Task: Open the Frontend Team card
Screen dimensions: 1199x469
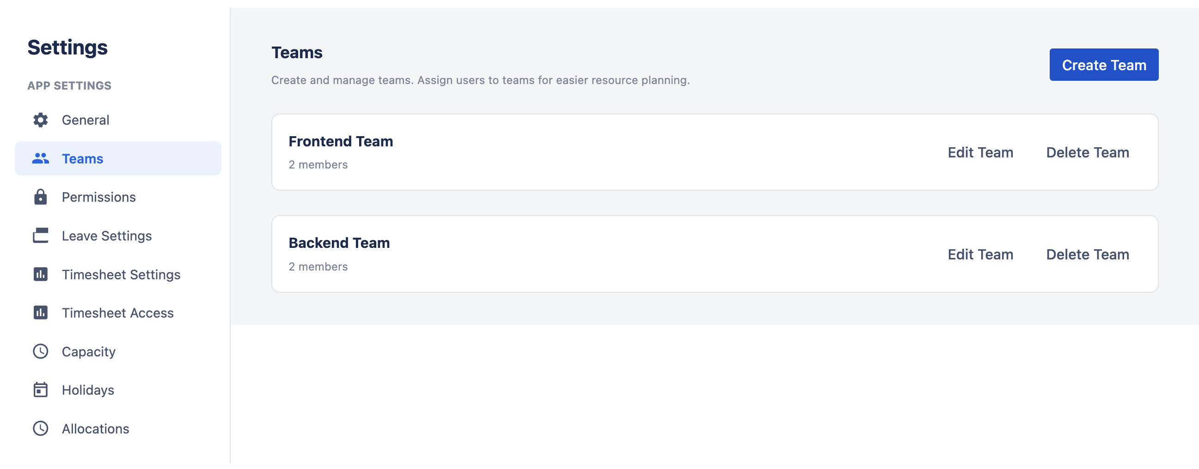Action: coord(340,141)
